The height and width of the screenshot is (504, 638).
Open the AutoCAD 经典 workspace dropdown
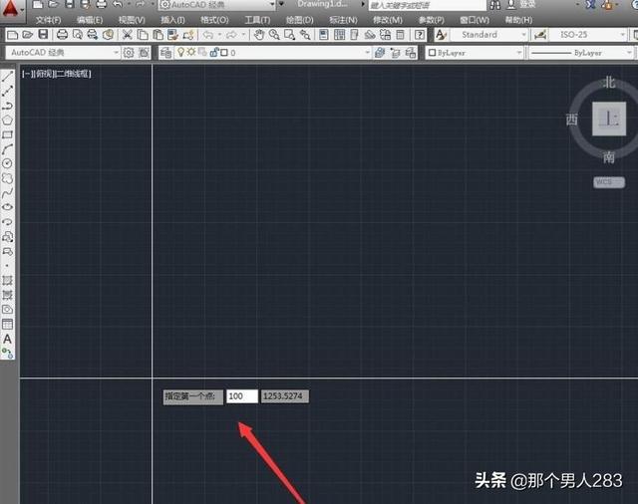pos(64,53)
